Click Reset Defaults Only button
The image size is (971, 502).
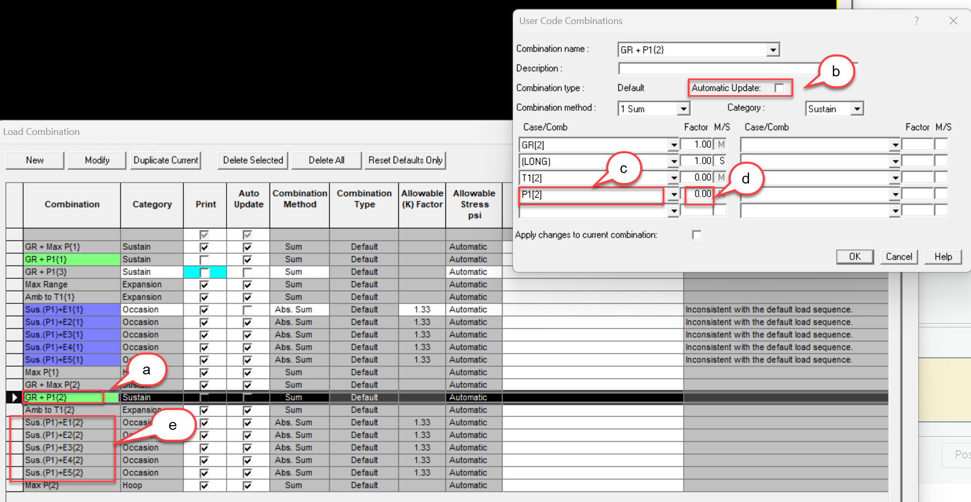pyautogui.click(x=405, y=161)
